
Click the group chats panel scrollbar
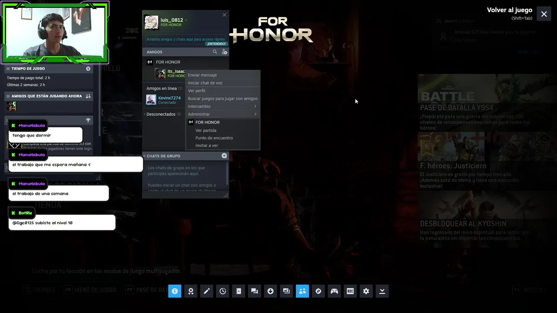(x=227, y=173)
